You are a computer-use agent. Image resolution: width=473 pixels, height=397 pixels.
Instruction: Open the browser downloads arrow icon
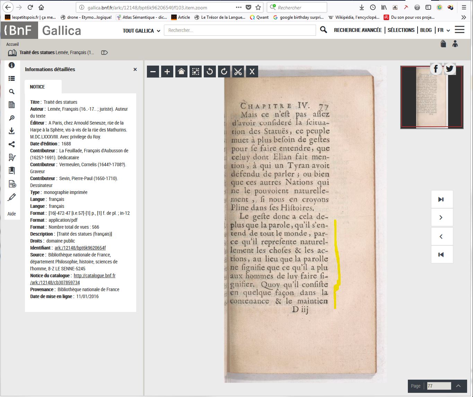point(361,7)
